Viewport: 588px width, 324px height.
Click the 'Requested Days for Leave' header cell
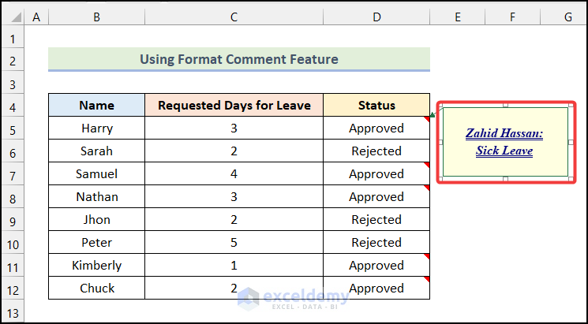234,106
